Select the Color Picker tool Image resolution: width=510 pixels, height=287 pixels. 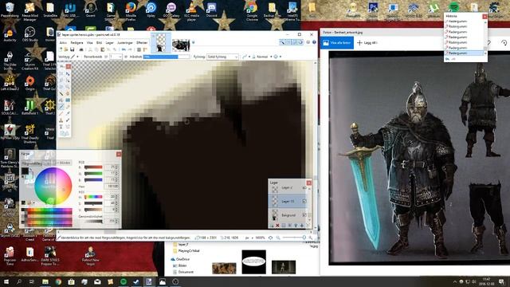coord(68,113)
